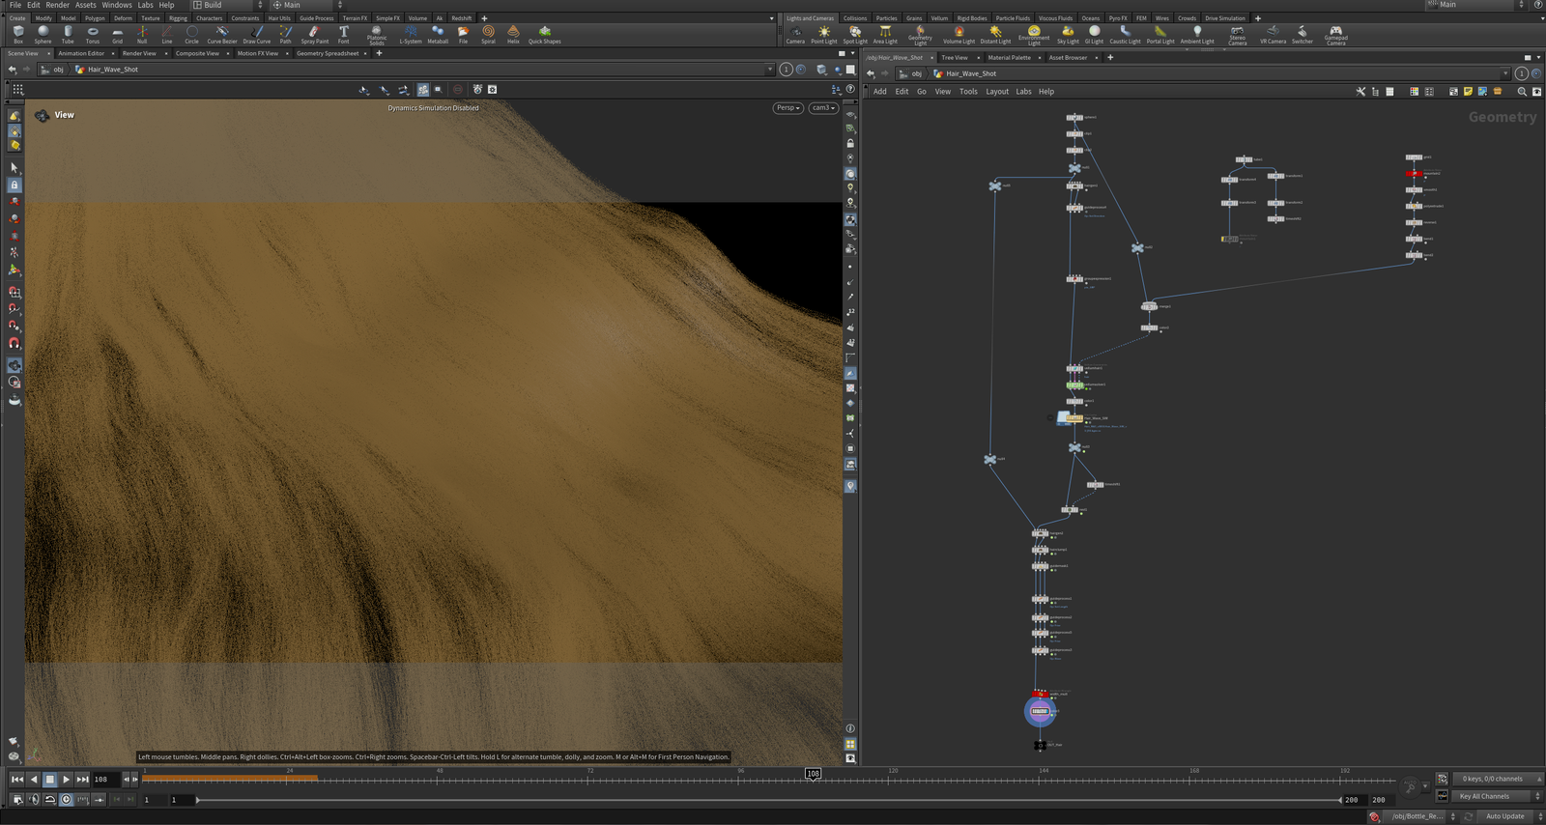Select the Spray Paint shelf tool
Image resolution: width=1546 pixels, height=825 pixels.
(x=315, y=35)
